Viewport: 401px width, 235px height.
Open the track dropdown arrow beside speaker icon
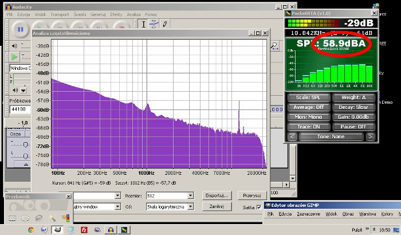pos(23,91)
